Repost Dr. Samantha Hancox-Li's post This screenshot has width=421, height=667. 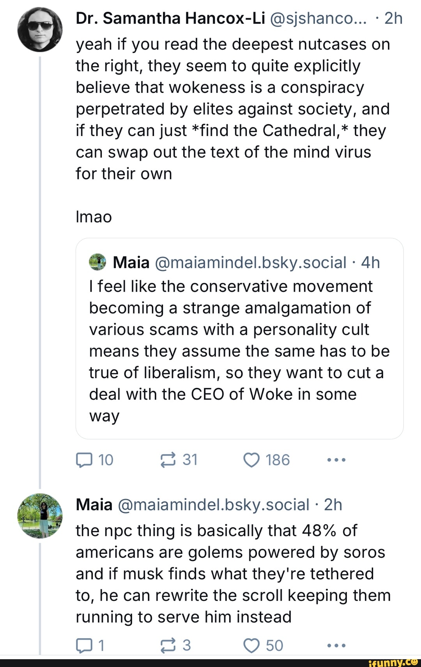tap(168, 460)
